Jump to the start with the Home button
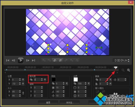 tap(8, 60)
